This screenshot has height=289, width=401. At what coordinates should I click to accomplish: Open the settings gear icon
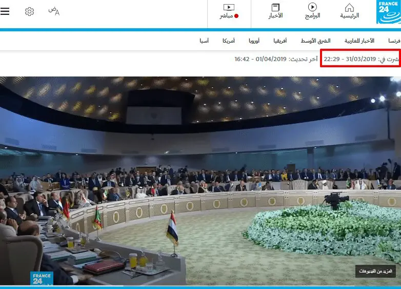point(29,11)
